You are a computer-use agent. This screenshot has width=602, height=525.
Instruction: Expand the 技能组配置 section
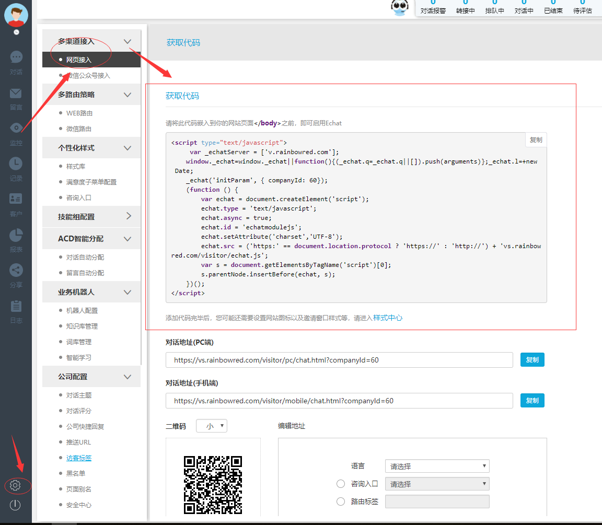[129, 216]
